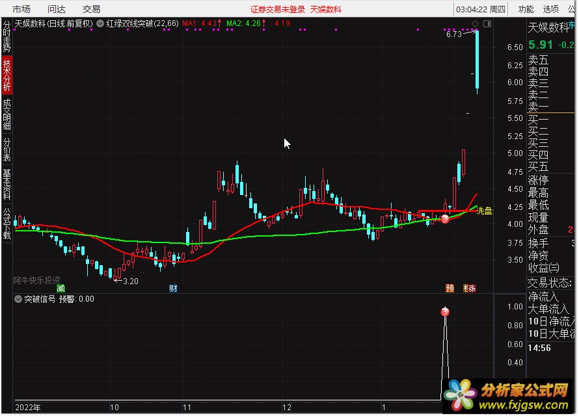Image resolution: width=579 pixels, height=416 pixels.
Task: Click the 天娱数科 name in the quote panel
Action: 548,27
